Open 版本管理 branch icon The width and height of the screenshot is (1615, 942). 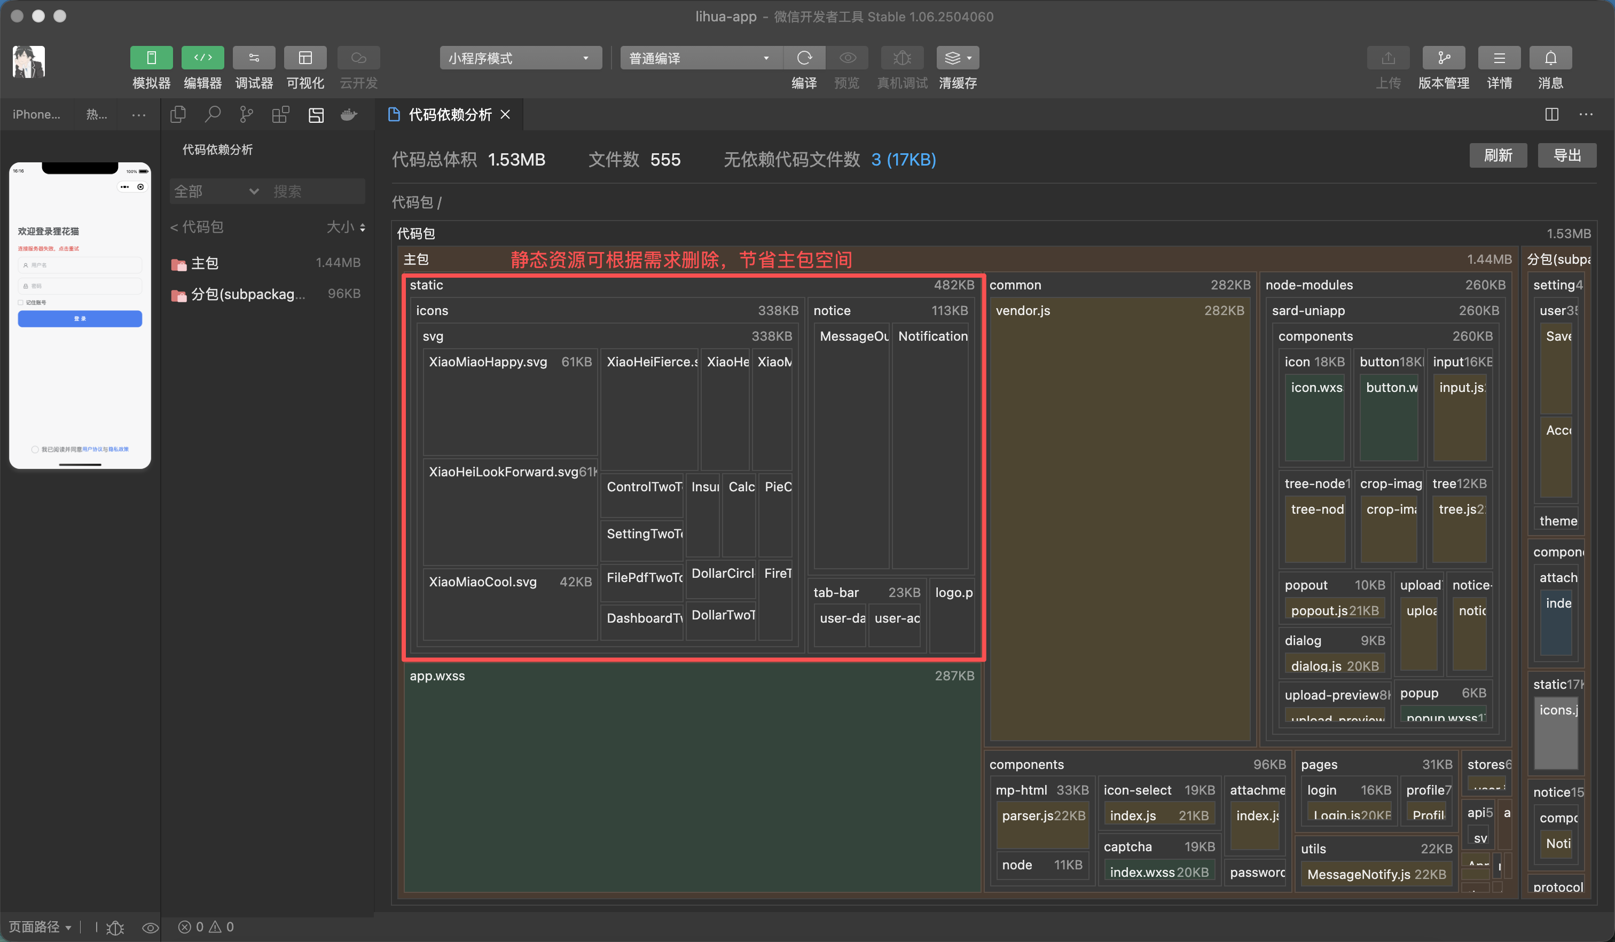[1443, 58]
